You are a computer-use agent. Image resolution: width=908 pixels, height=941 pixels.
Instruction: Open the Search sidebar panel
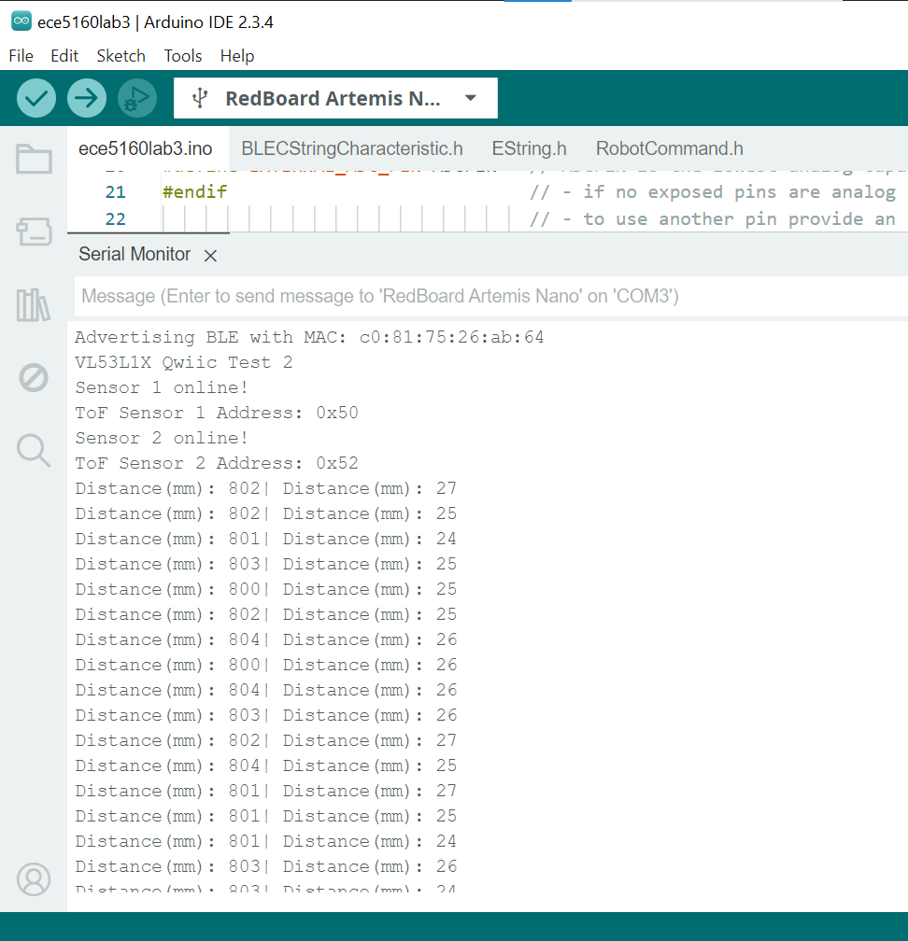click(34, 450)
